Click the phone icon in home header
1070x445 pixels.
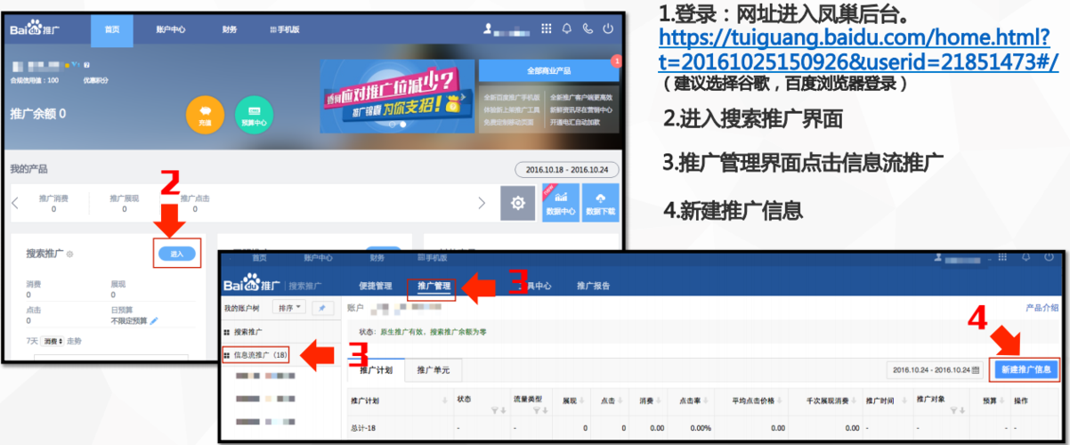[x=588, y=28]
